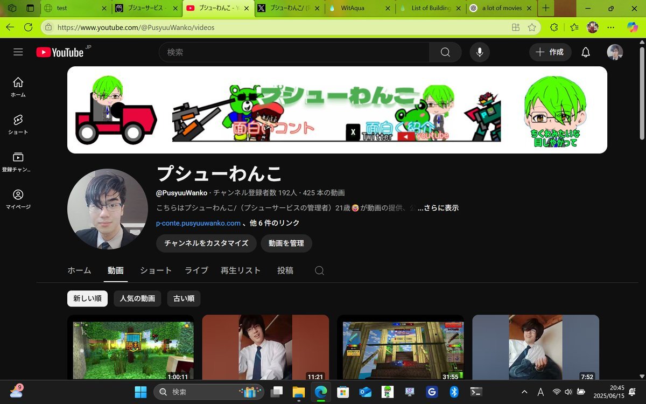Open the channel ライブ tab
This screenshot has width=646, height=404.
coord(196,270)
